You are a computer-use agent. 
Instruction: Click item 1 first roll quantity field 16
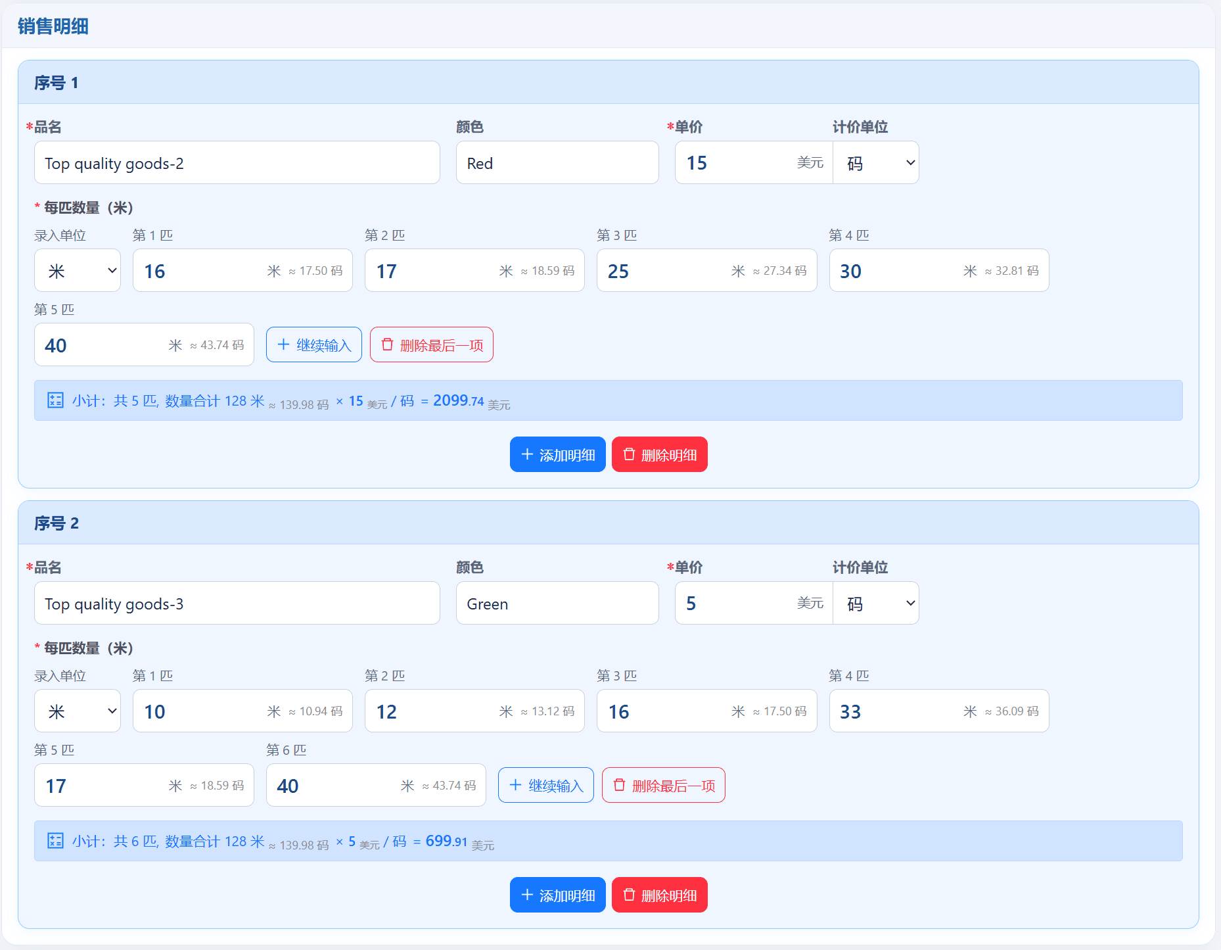242,270
